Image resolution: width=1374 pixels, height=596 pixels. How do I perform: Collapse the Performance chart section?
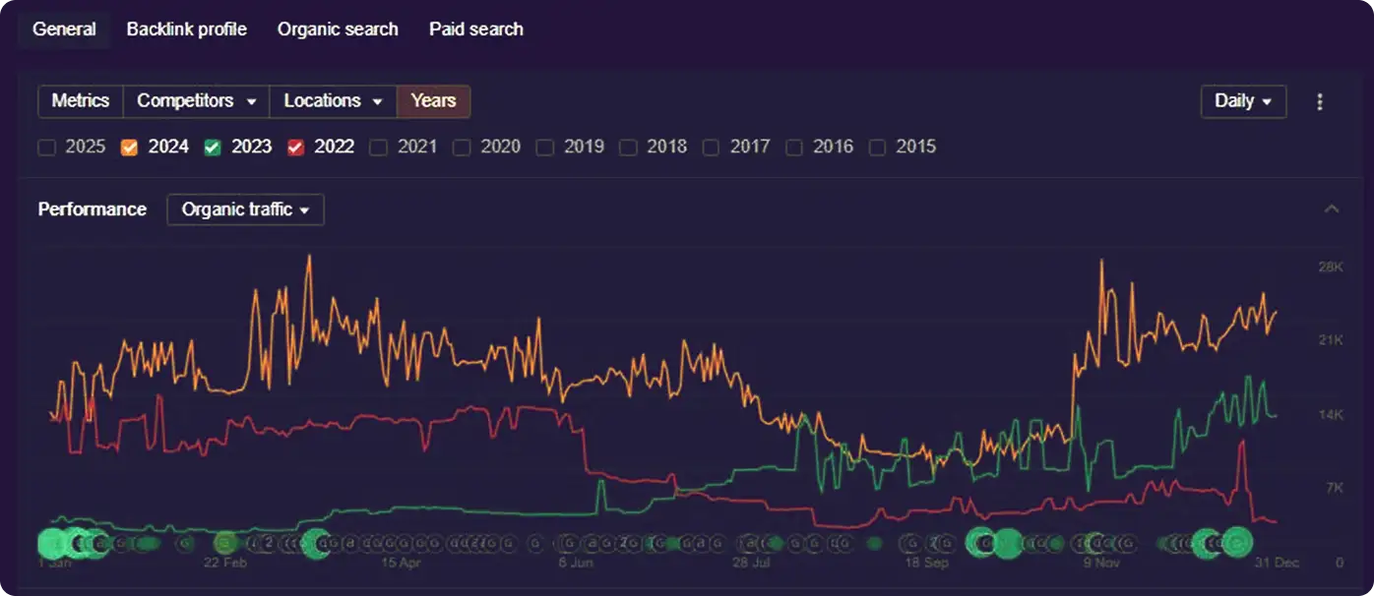pyautogui.click(x=1332, y=209)
